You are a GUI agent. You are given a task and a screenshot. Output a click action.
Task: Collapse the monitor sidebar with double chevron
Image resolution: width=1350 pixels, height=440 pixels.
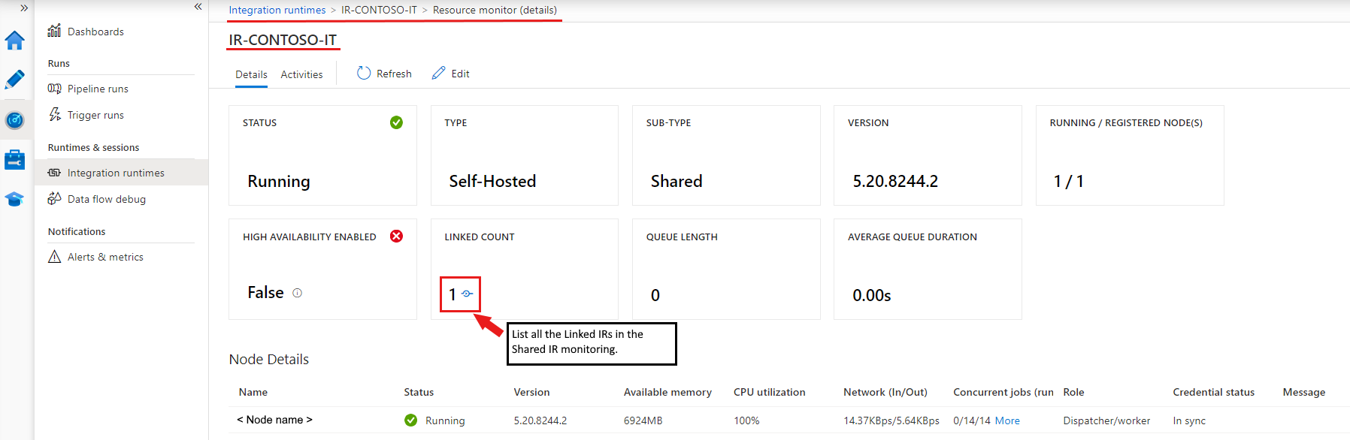tap(198, 7)
